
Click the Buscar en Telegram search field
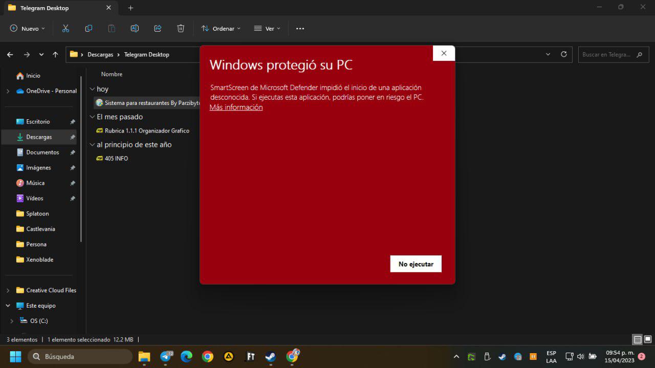coord(606,55)
